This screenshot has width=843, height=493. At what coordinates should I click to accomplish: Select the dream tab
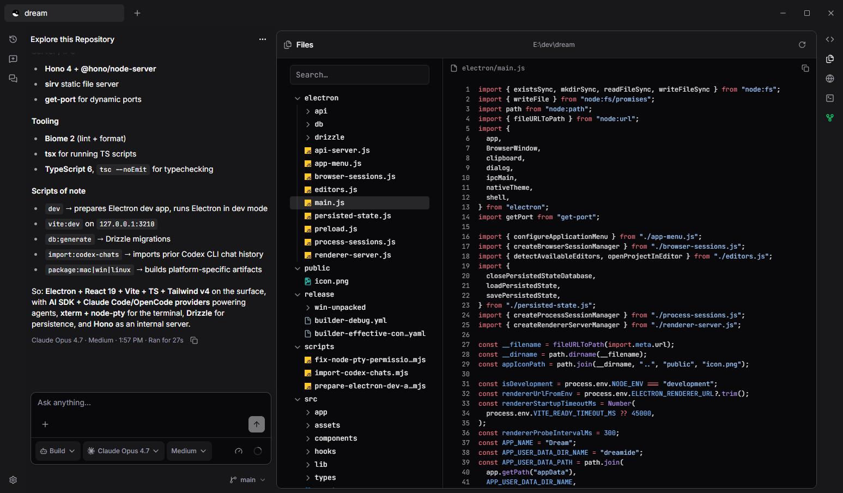click(x=64, y=13)
